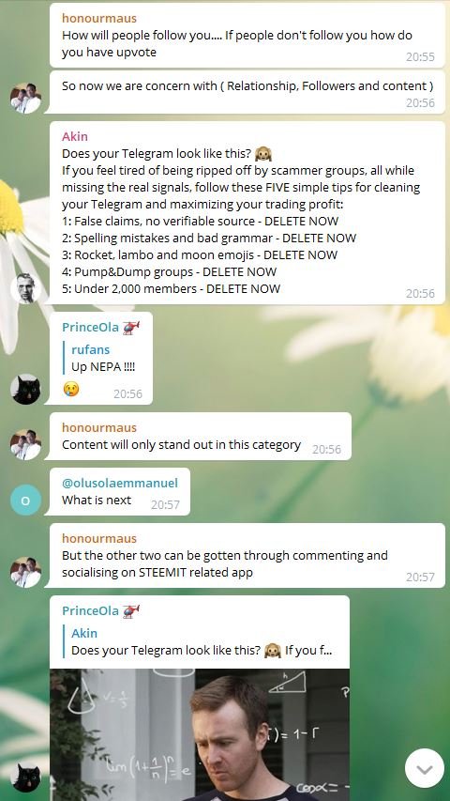Select the What is next message bubble

point(119,491)
